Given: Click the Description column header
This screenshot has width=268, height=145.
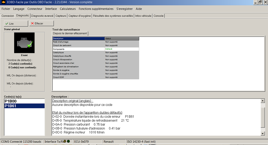Looking at the screenshot, I should pyautogui.click(x=79, y=39).
